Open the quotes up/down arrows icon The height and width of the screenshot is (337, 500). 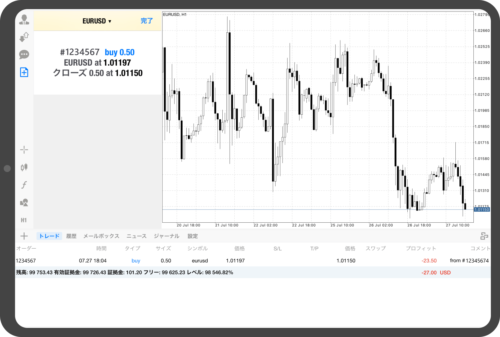(24, 37)
